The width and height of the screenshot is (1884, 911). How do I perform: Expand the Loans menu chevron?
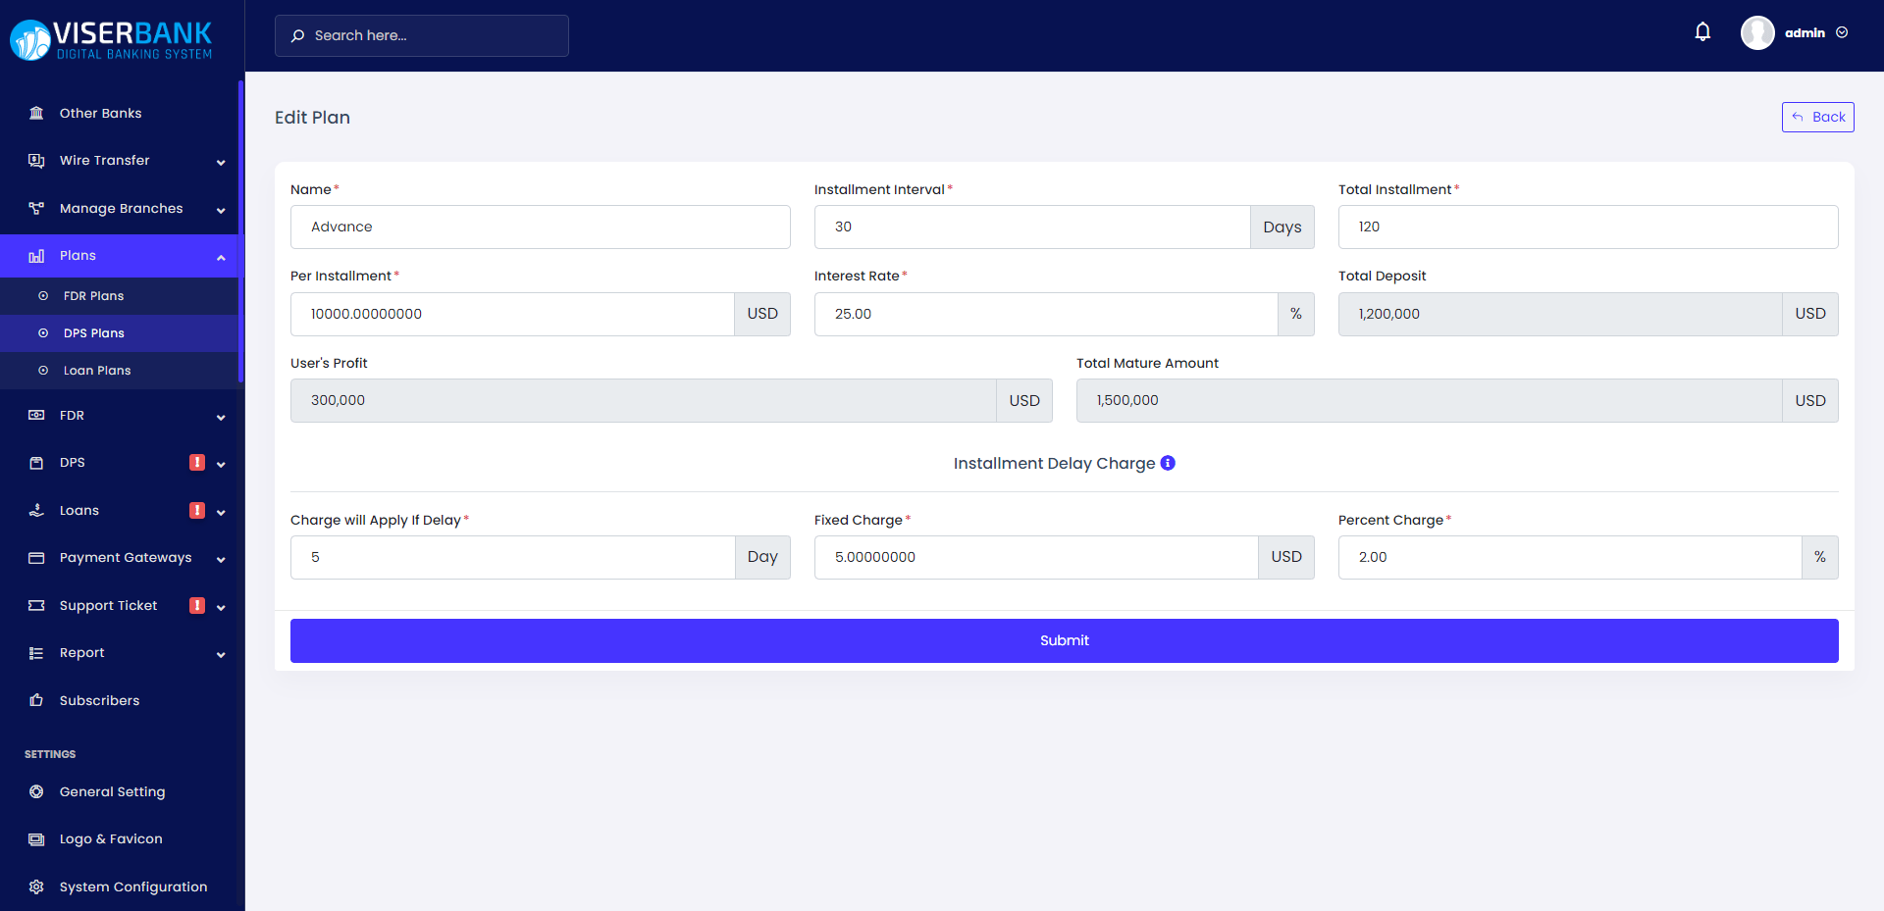tap(221, 512)
